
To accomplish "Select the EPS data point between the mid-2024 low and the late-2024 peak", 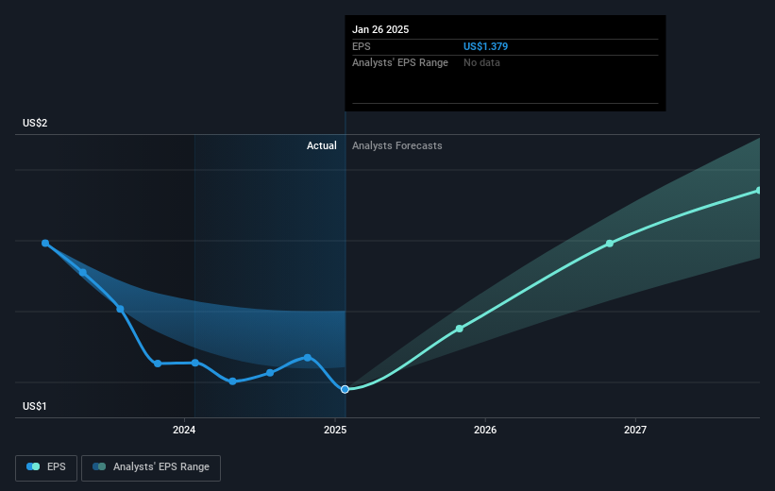I will click(270, 373).
